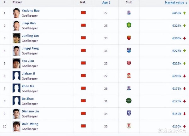Click Bo Zhao's dark green club crest
189x136 pixels.
[x=129, y=101]
